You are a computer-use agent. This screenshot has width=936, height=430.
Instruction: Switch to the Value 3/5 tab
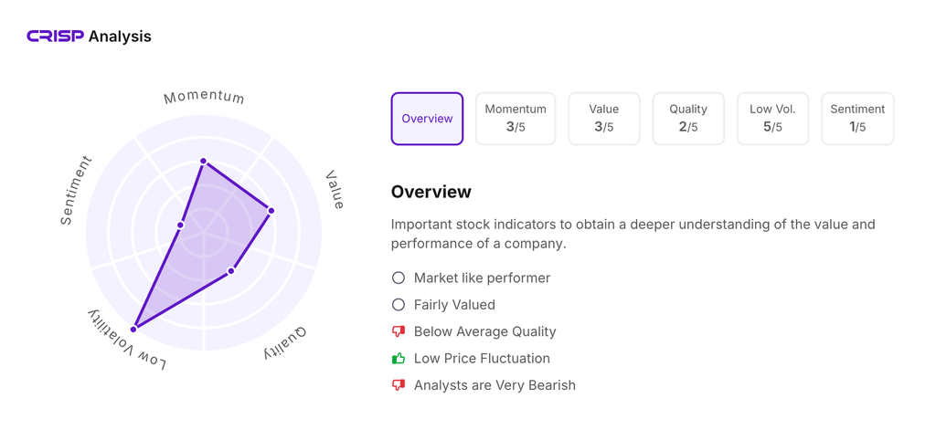click(x=603, y=119)
